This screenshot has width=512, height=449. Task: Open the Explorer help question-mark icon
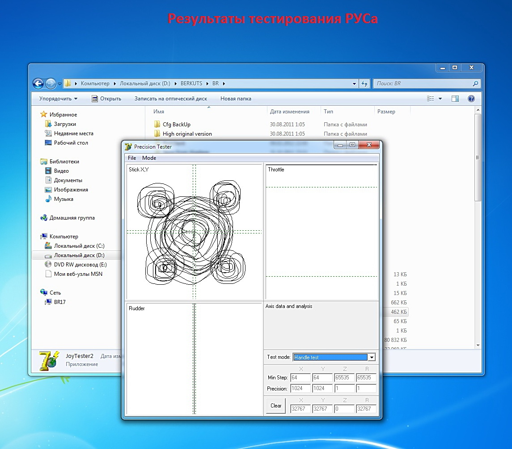471,99
